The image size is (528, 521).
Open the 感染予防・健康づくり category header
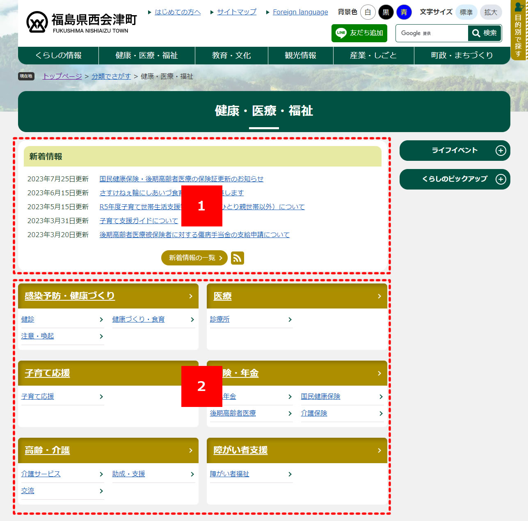coord(70,296)
